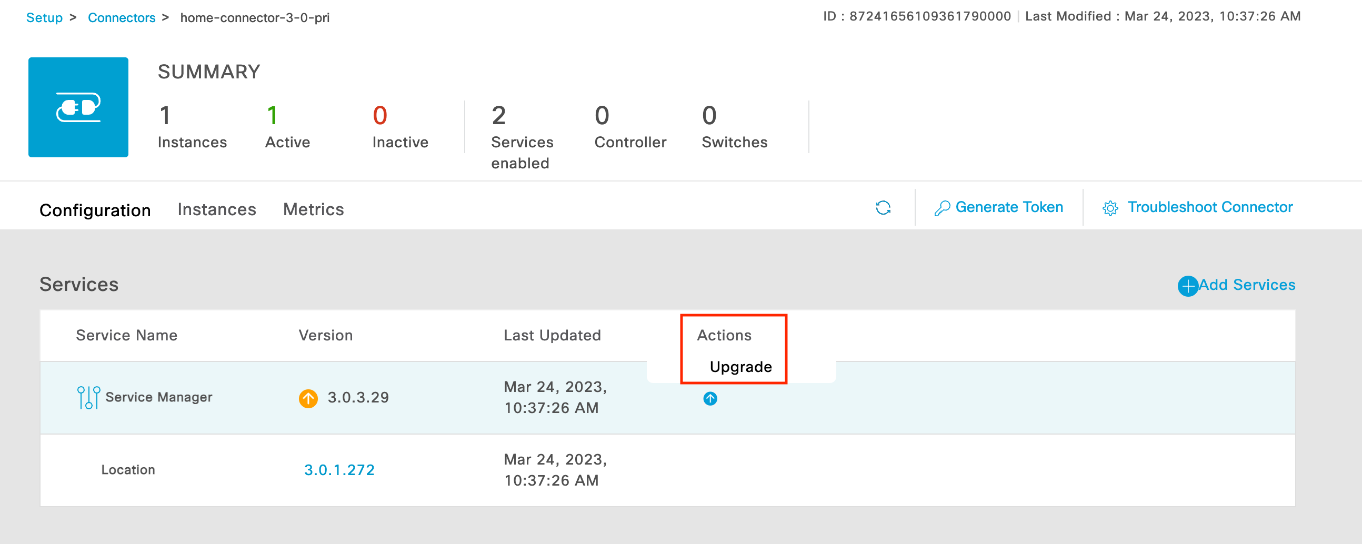This screenshot has height=544, width=1362.
Task: Select the Configuration tab
Action: (x=95, y=210)
